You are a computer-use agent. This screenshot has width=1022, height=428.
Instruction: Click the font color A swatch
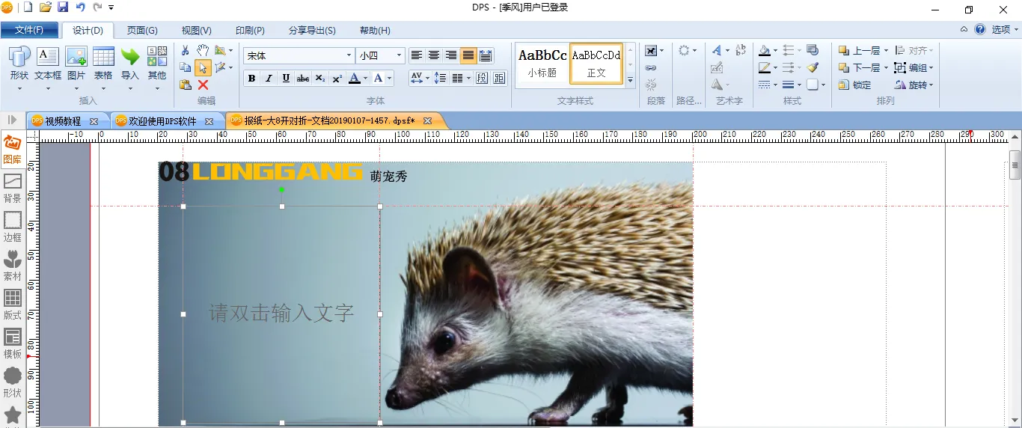point(355,79)
